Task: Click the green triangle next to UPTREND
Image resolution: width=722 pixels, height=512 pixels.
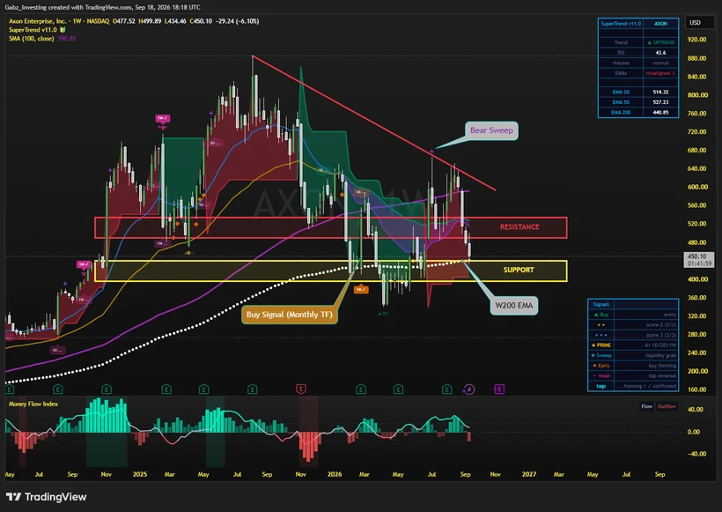Action: 649,42
